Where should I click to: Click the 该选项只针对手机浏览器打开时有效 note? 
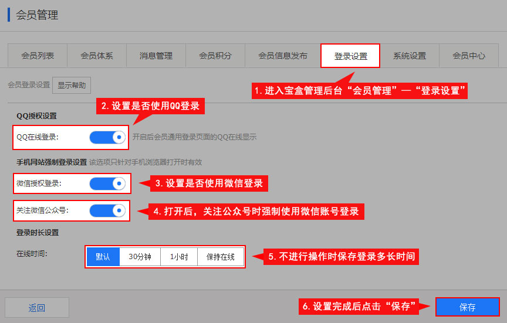point(146,162)
